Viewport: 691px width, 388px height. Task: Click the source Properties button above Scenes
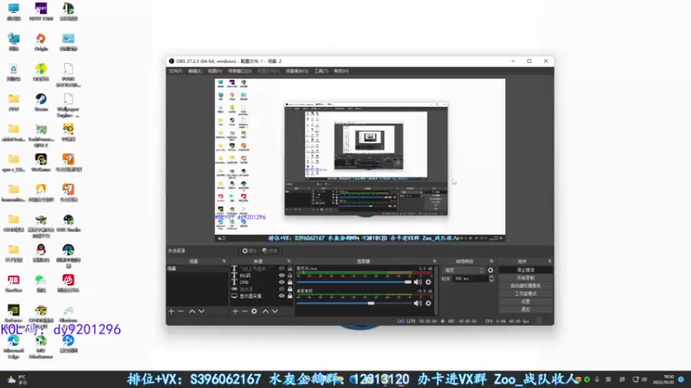(x=249, y=251)
